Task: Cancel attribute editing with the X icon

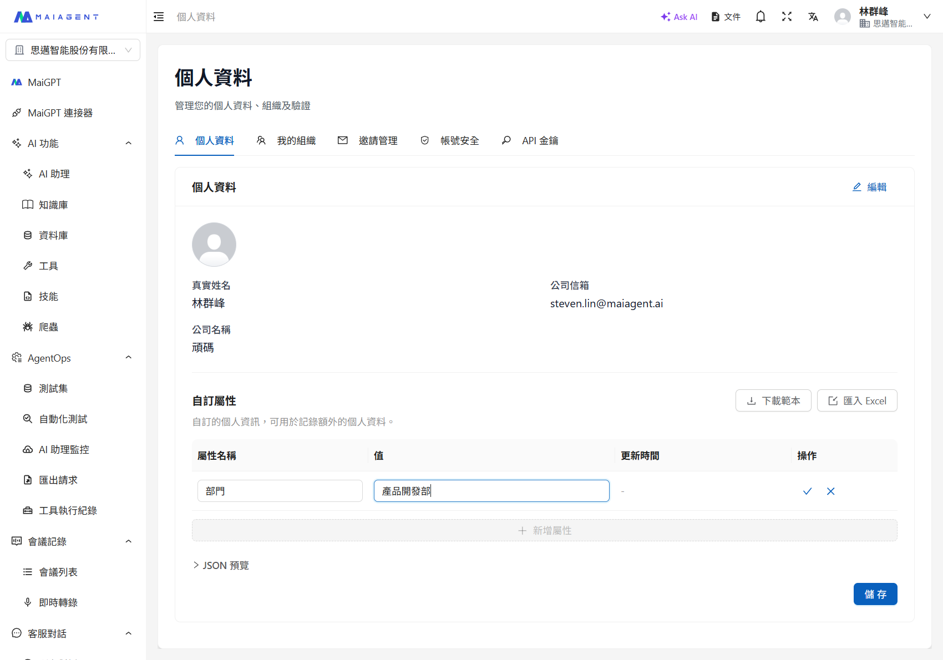Action: 830,491
